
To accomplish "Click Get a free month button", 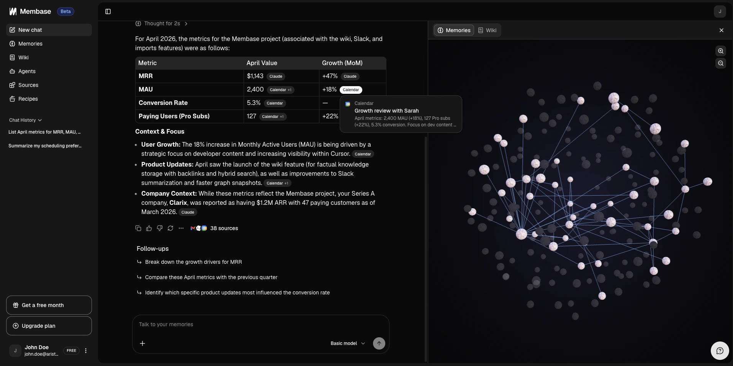I will 49,305.
